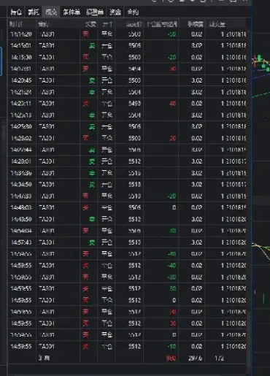Click price 5510 in the 14:57:40 row
The image size is (270, 376).
pyautogui.click(x=134, y=242)
